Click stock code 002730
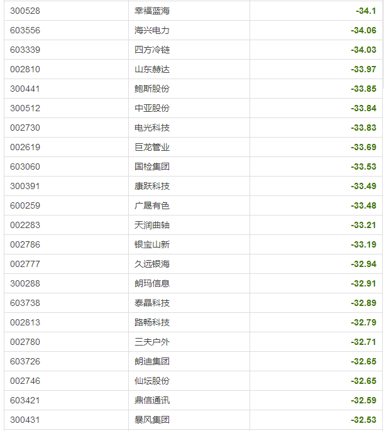The width and height of the screenshot is (384, 431). coord(25,128)
